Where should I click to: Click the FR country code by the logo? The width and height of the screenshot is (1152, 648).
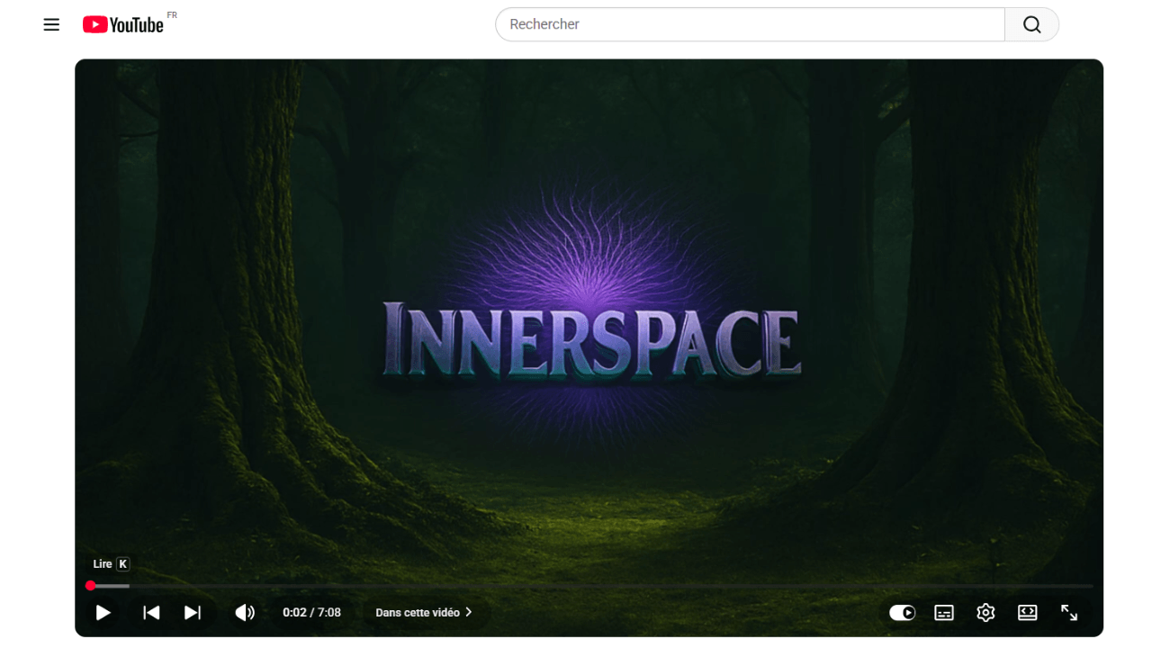pyautogui.click(x=172, y=15)
